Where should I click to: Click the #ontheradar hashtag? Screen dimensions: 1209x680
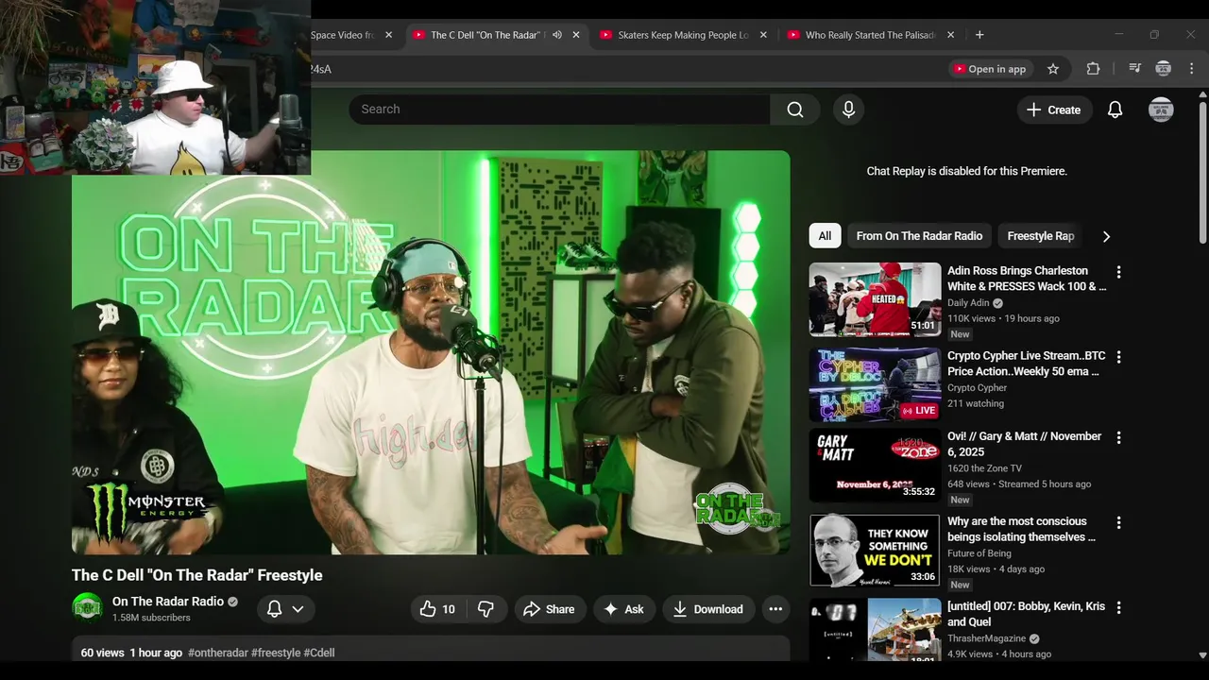(217, 653)
